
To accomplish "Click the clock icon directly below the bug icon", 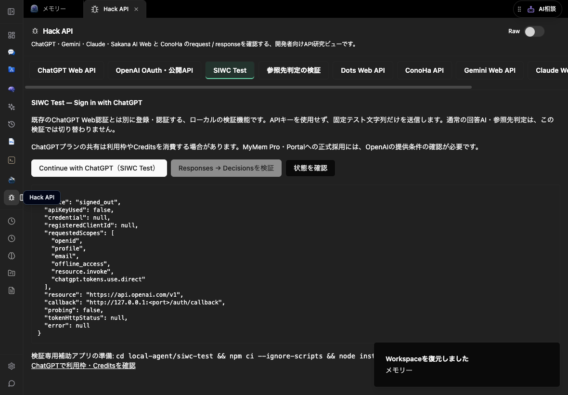I will tap(11, 221).
